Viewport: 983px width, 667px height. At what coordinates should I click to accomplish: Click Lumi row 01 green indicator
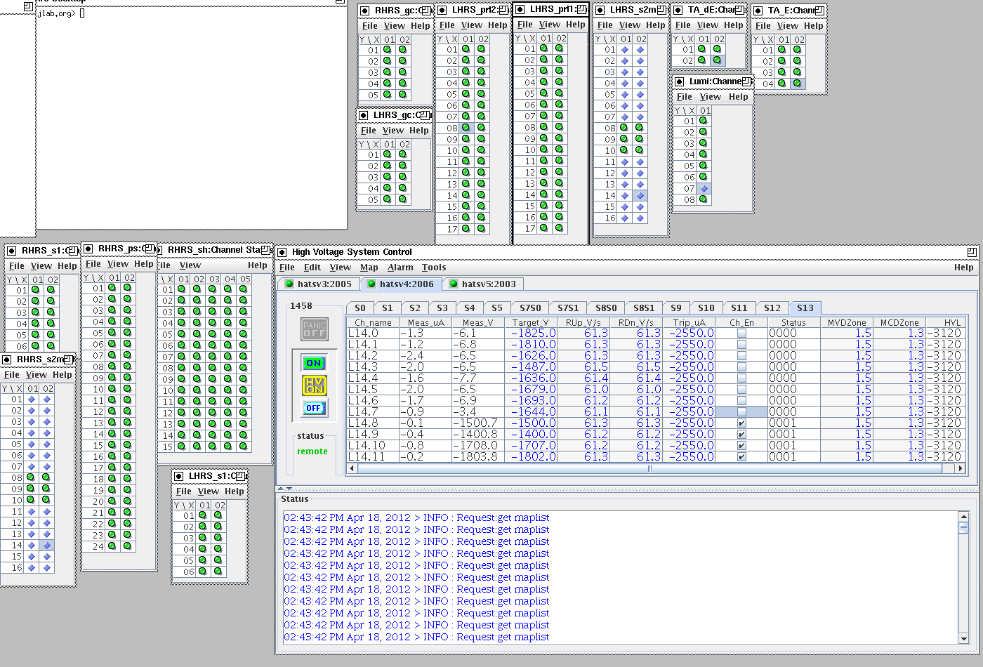click(704, 121)
